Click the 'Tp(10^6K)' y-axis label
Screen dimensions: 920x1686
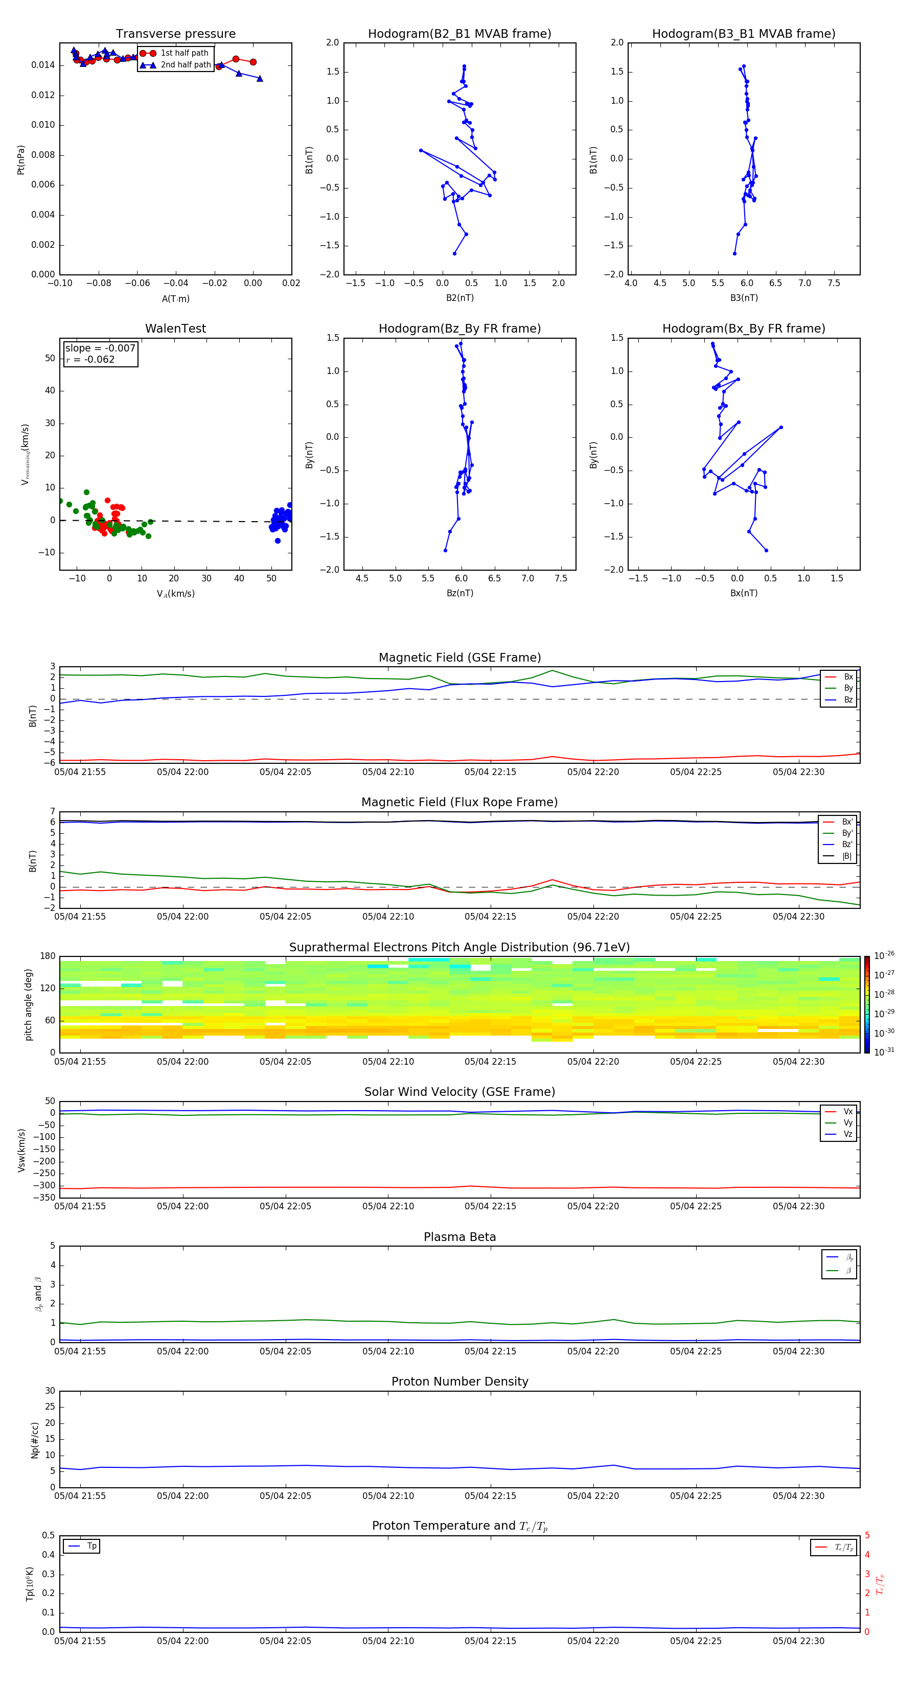[30, 1584]
